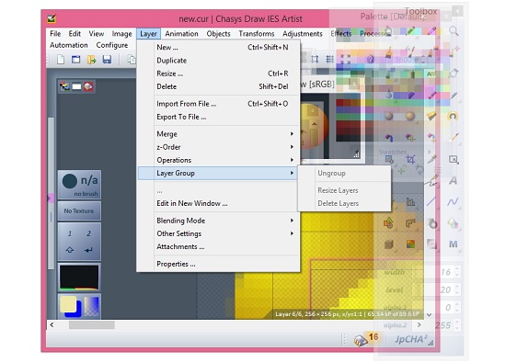Select the magnifier Zoom tool
506x363 pixels.
[454, 31]
